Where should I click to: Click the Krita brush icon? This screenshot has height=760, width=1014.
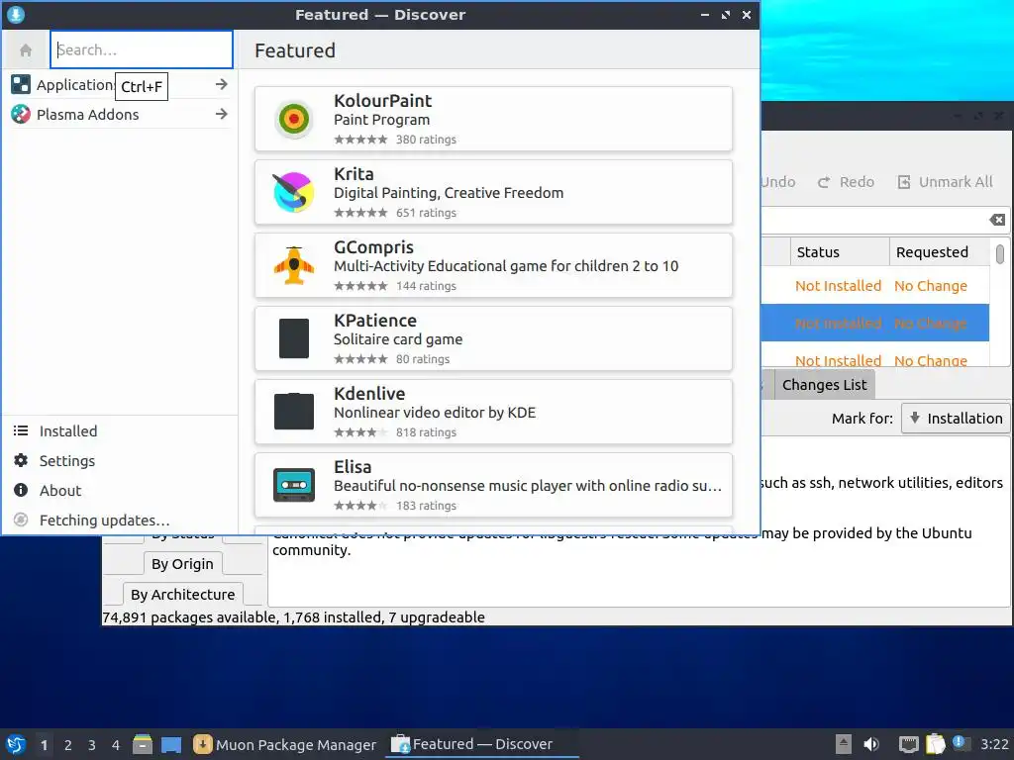click(293, 192)
